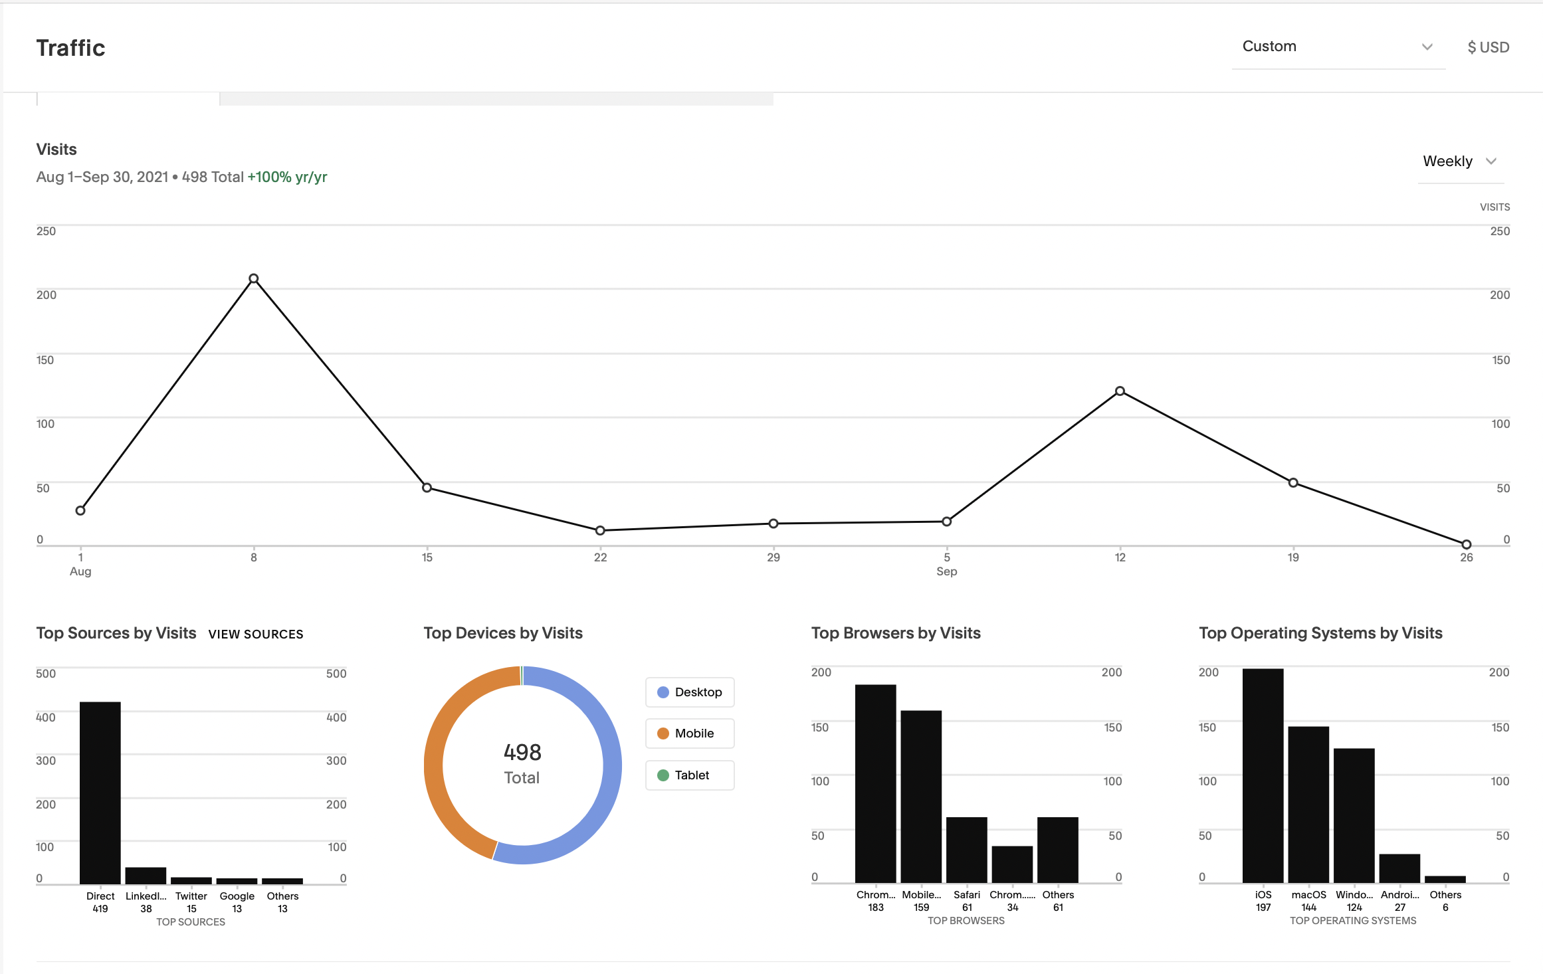
Task: Click the iOS operating system bar
Action: 1263,775
